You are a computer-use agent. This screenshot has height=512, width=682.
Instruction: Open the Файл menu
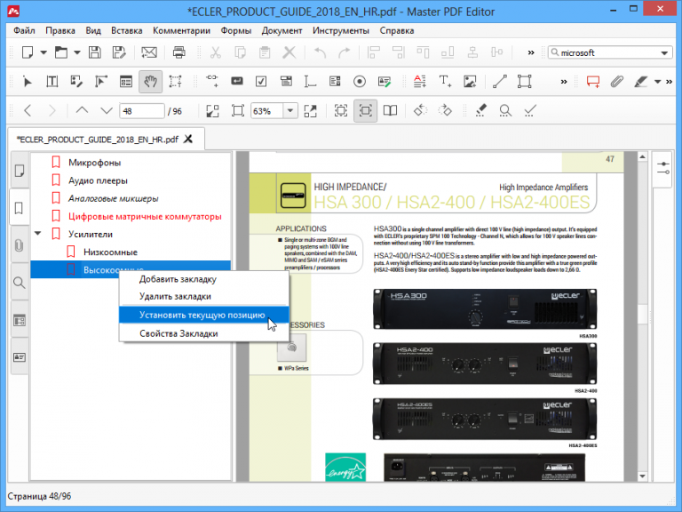tap(24, 30)
